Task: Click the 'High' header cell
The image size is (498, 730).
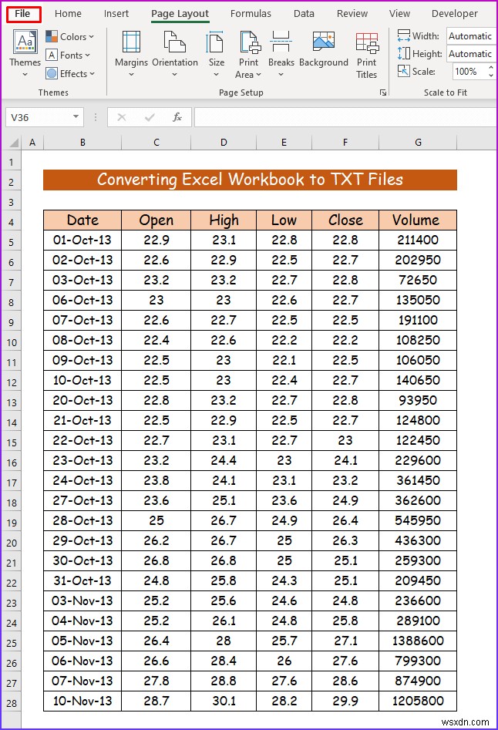Action: pos(224,220)
